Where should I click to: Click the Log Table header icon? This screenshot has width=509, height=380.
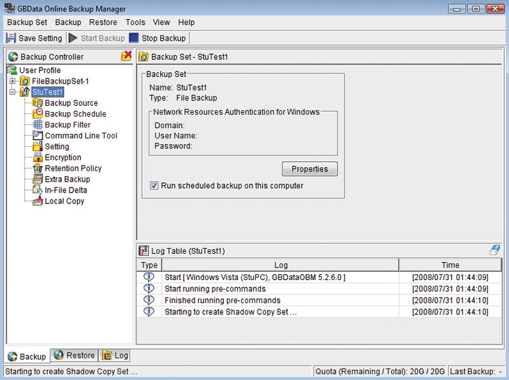143,251
